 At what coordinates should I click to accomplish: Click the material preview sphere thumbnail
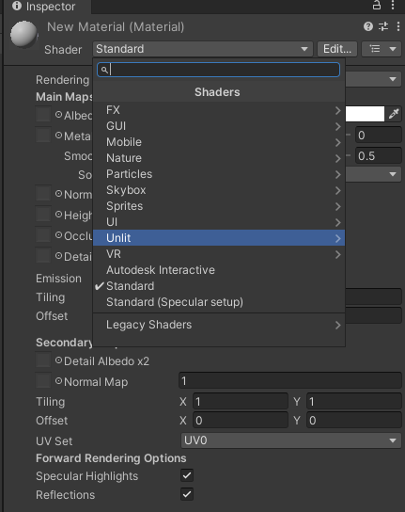[x=23, y=34]
